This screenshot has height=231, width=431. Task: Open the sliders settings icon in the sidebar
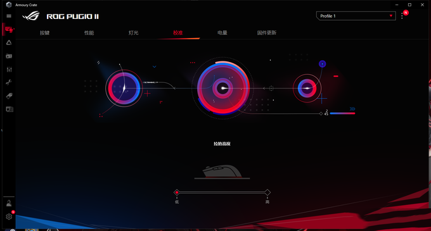click(x=9, y=69)
